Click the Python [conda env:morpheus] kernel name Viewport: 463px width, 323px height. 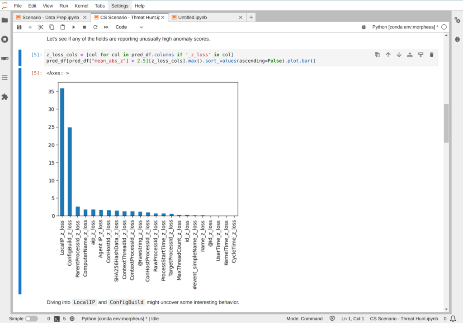point(405,27)
